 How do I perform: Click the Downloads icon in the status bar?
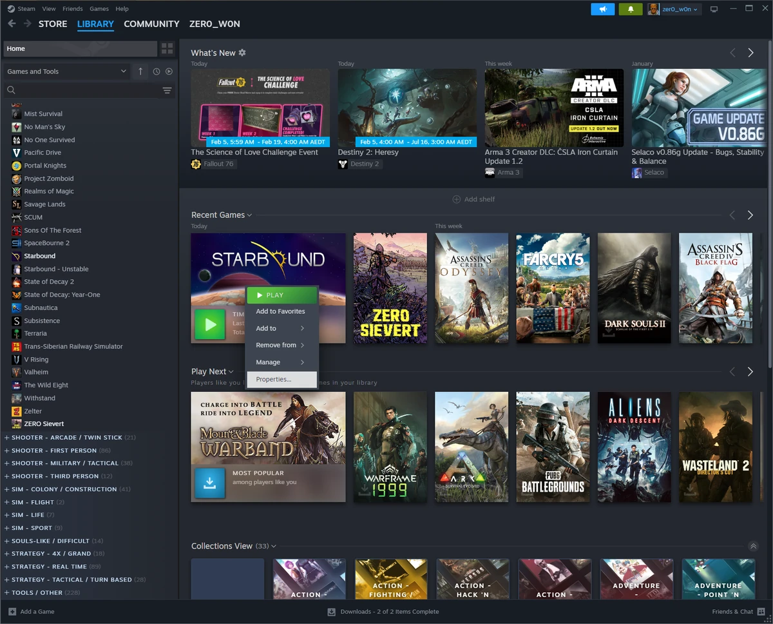click(330, 611)
